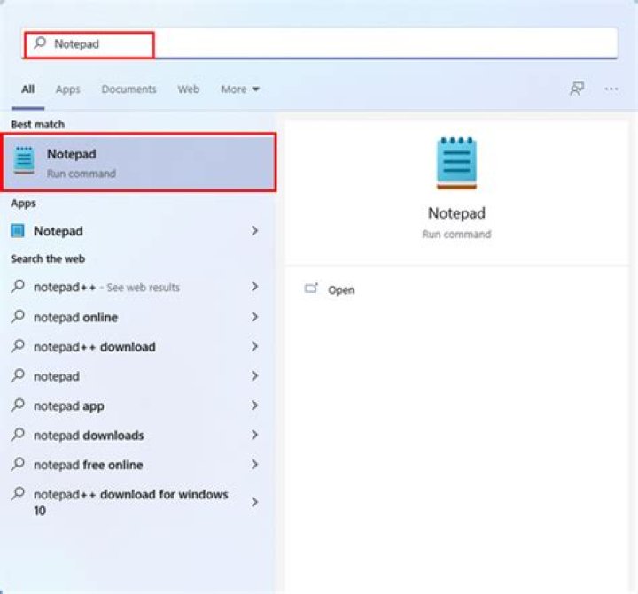Select the 'notepad app' suggestion

136,405
